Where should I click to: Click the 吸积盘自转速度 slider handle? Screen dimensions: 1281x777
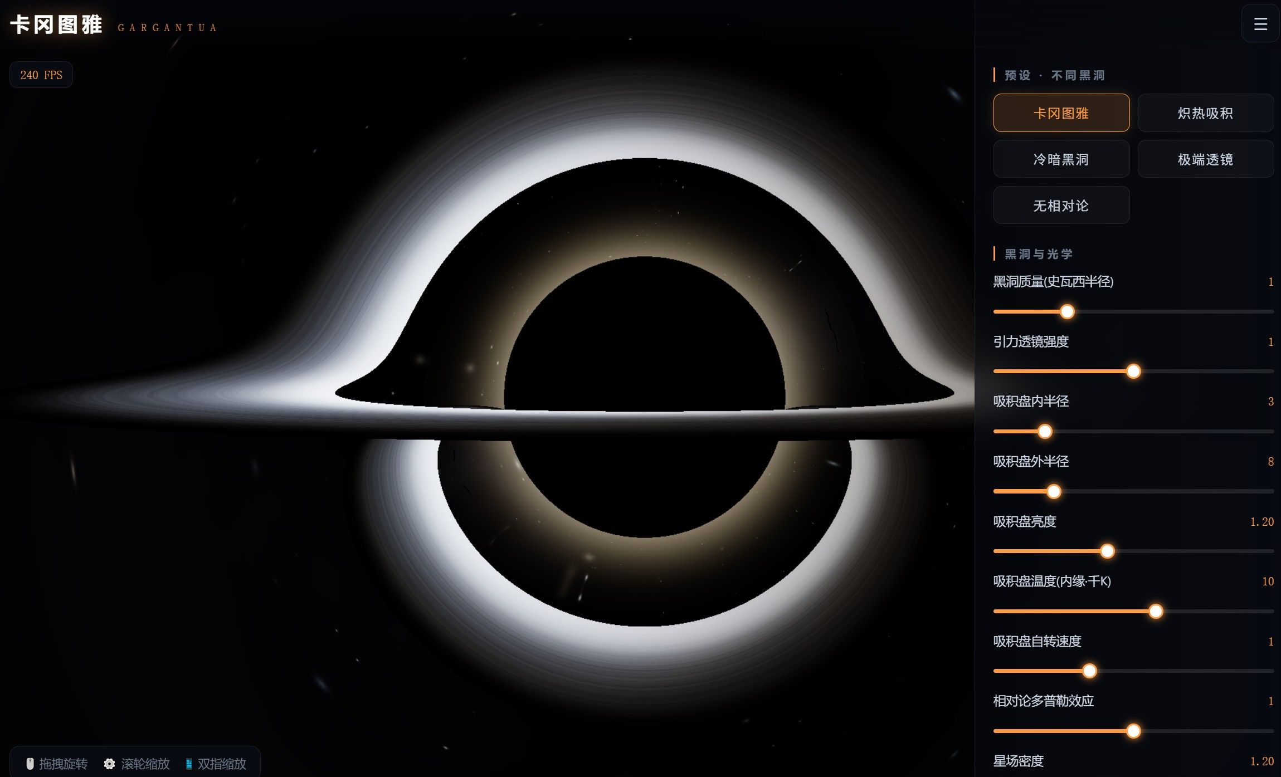[x=1089, y=671]
